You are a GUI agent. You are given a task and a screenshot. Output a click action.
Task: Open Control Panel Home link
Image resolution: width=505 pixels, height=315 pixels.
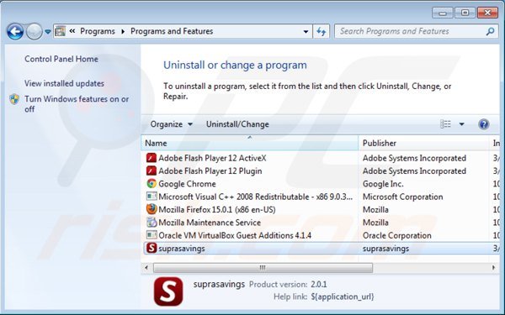point(61,59)
